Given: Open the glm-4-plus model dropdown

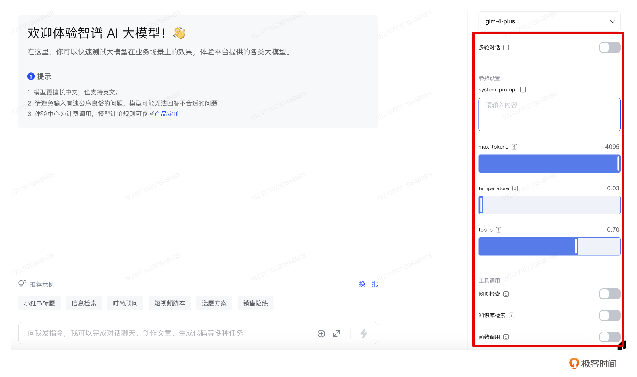Looking at the screenshot, I should click(x=549, y=21).
